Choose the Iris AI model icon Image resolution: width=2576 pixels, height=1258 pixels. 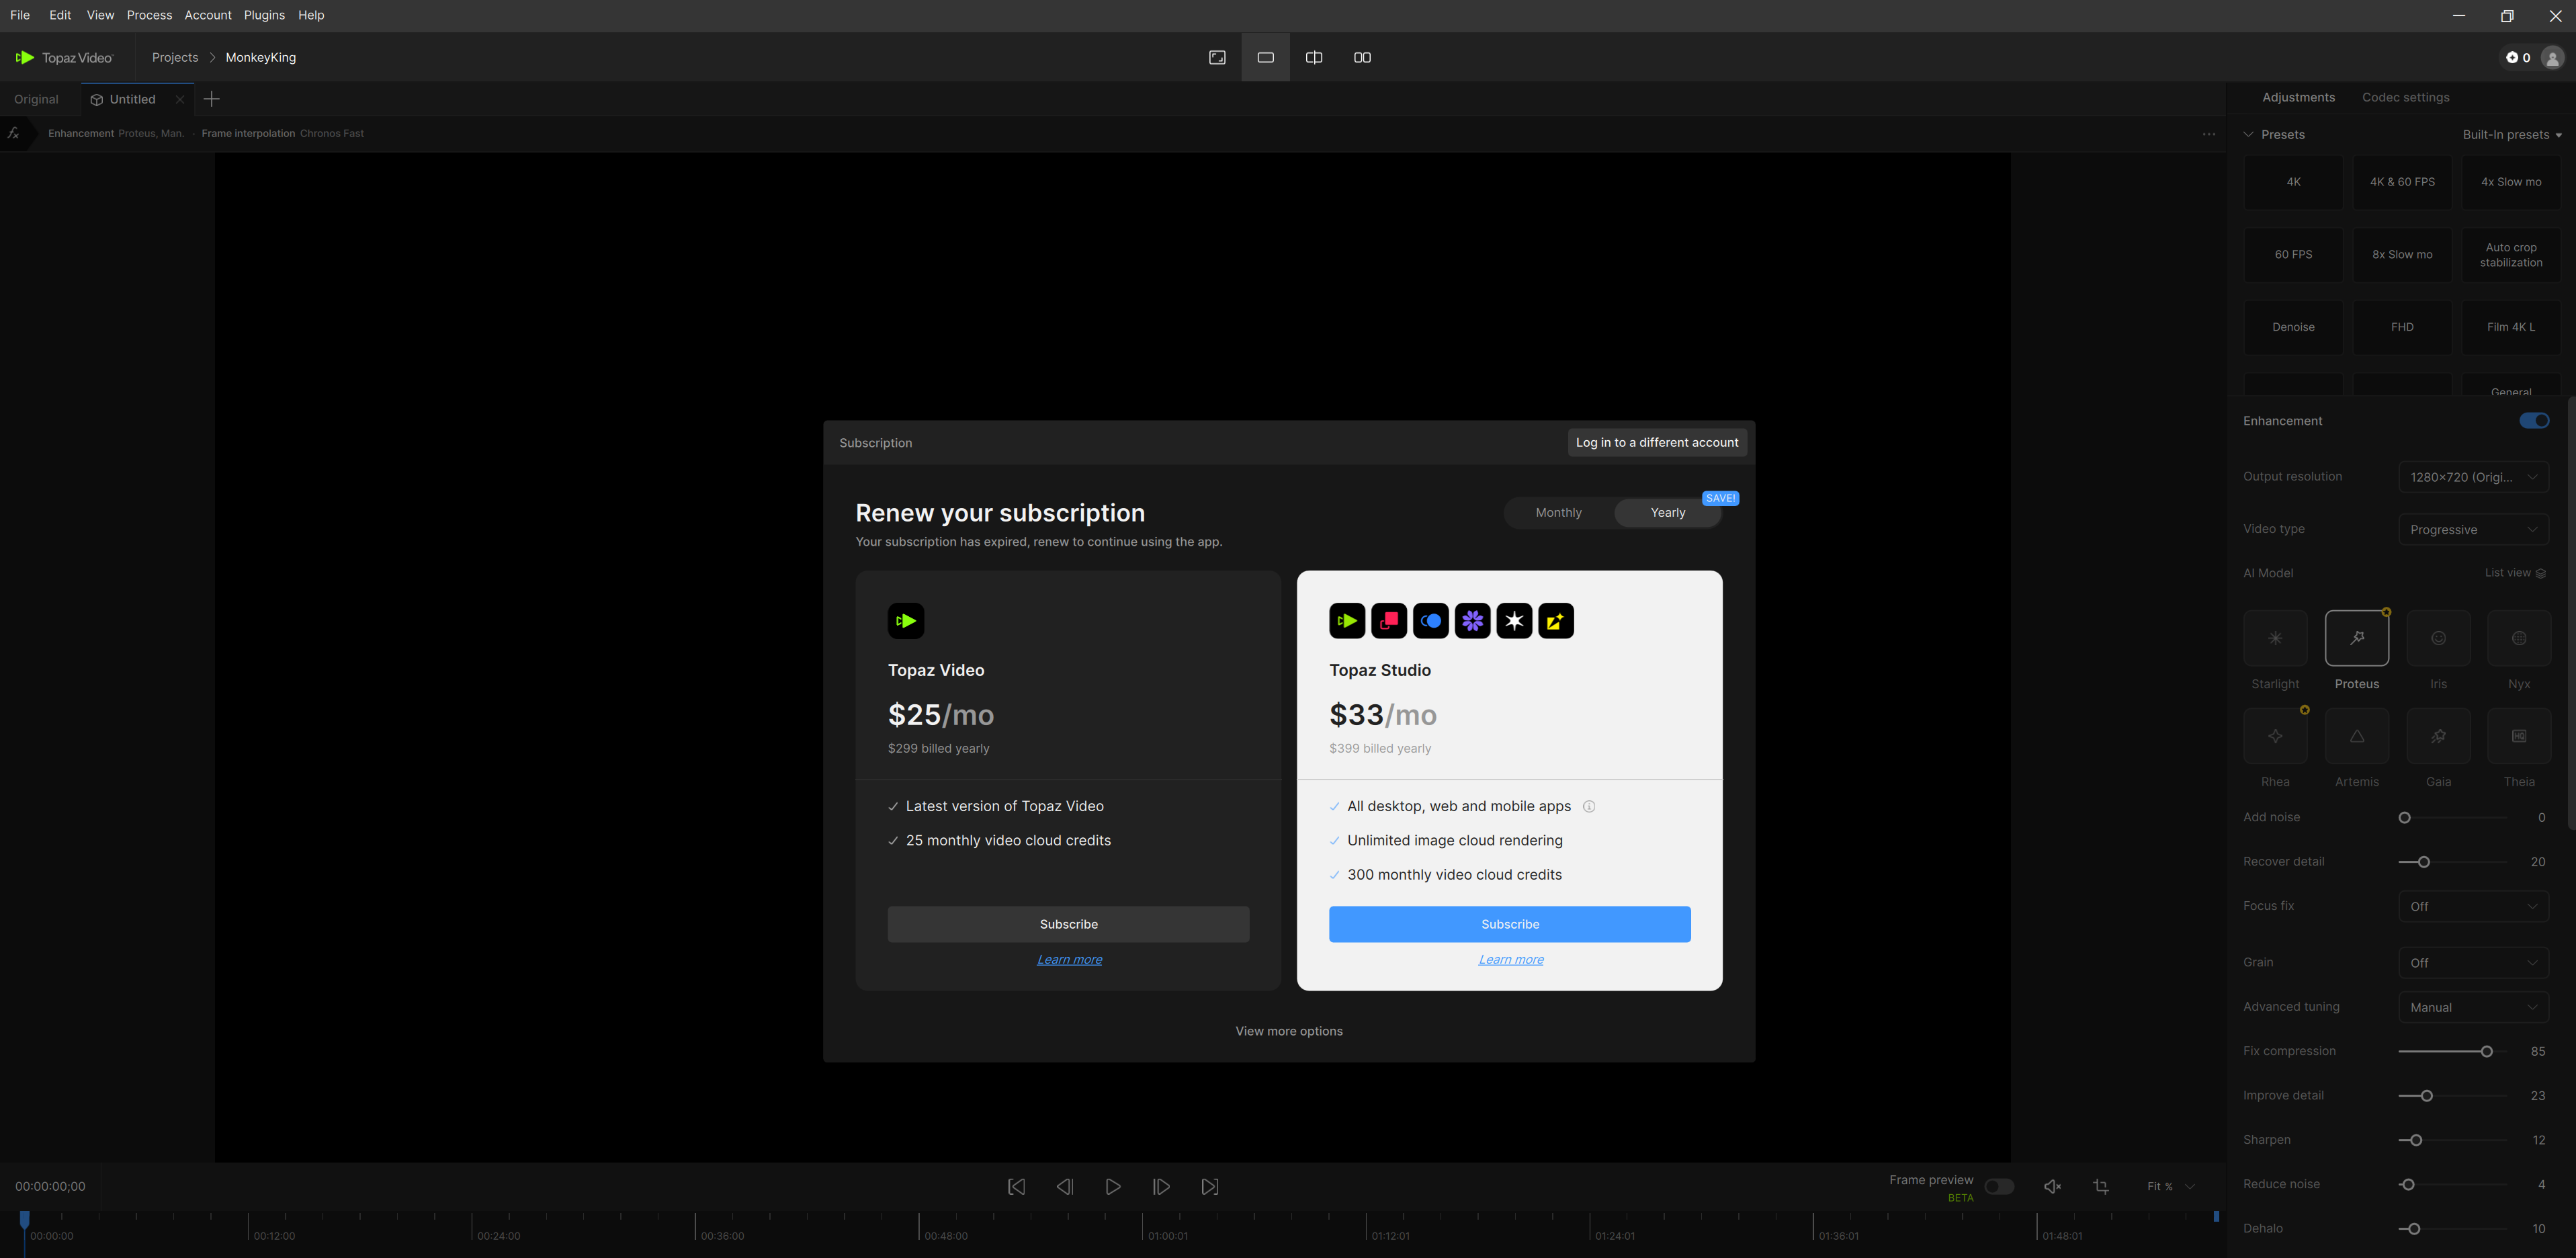2438,638
